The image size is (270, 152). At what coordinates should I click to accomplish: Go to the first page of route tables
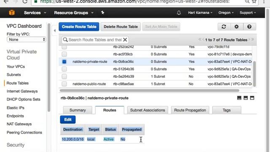(200, 39)
